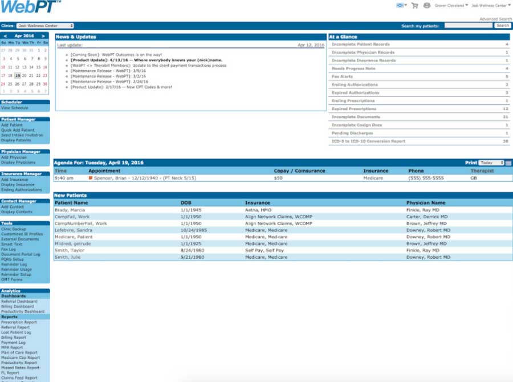Open the dropdown arrow next to the envelope
The image size is (513, 382).
[406, 5]
